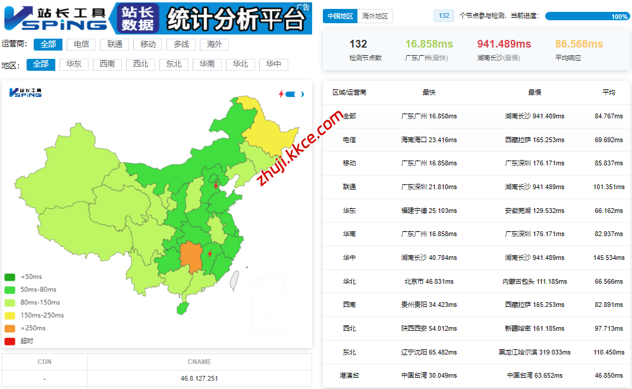
Task: Click the small VSPING logo above map
Action: 26,92
